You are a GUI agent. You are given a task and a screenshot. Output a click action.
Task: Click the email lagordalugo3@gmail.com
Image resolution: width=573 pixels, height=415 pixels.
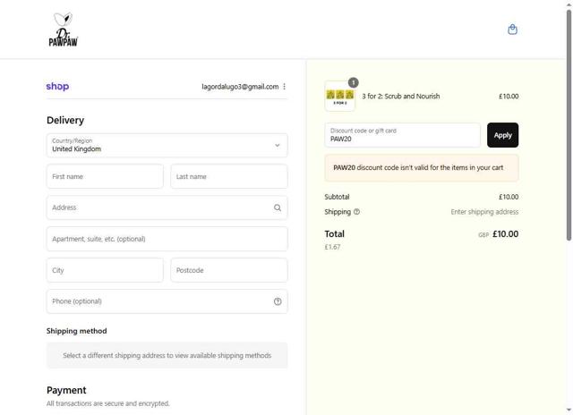click(240, 87)
